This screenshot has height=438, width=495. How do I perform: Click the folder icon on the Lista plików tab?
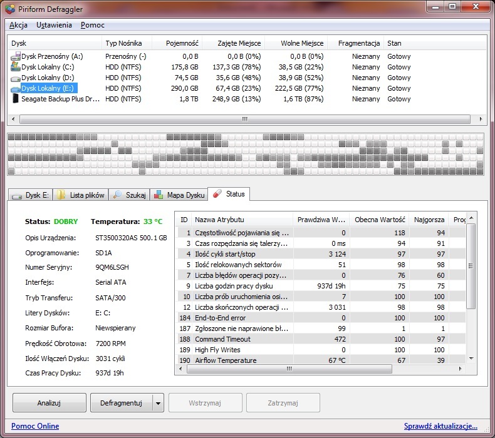[61, 195]
